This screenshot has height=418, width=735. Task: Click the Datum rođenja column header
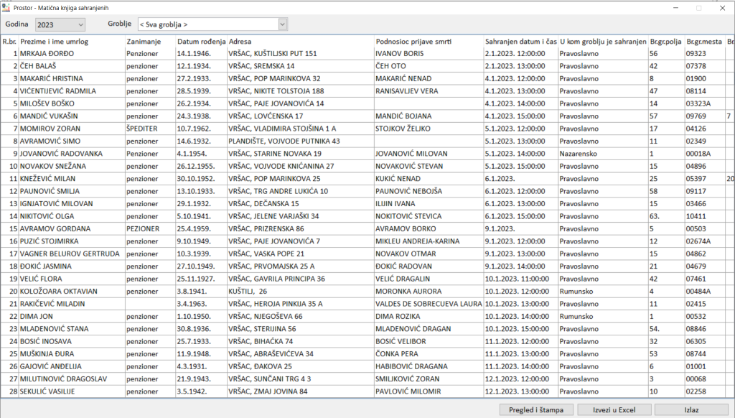(x=201, y=42)
